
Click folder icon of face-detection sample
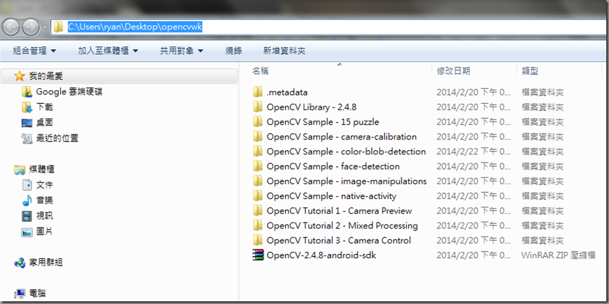click(258, 166)
